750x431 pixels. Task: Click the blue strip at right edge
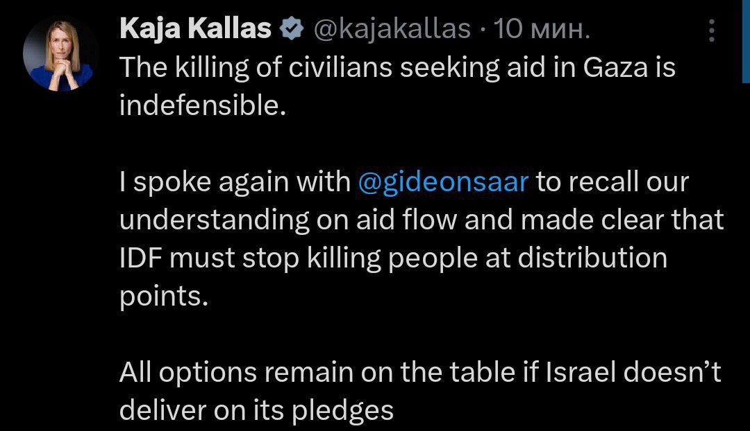(x=746, y=42)
